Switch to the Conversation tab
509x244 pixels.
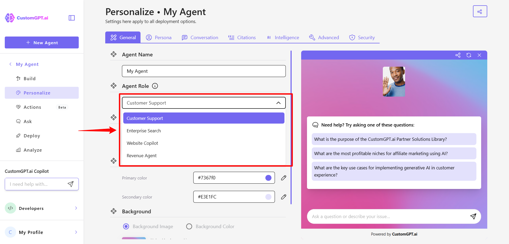200,38
